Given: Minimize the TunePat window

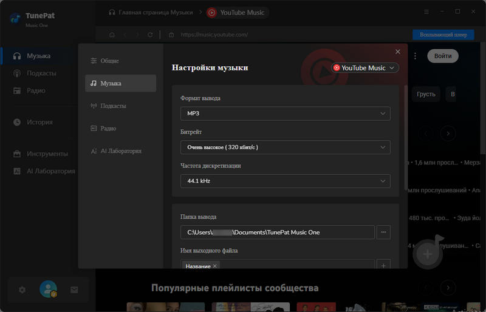Looking at the screenshot, I should pos(442,12).
